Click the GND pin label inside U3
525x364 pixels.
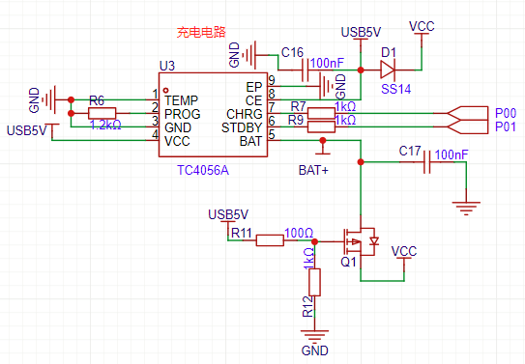178,127
